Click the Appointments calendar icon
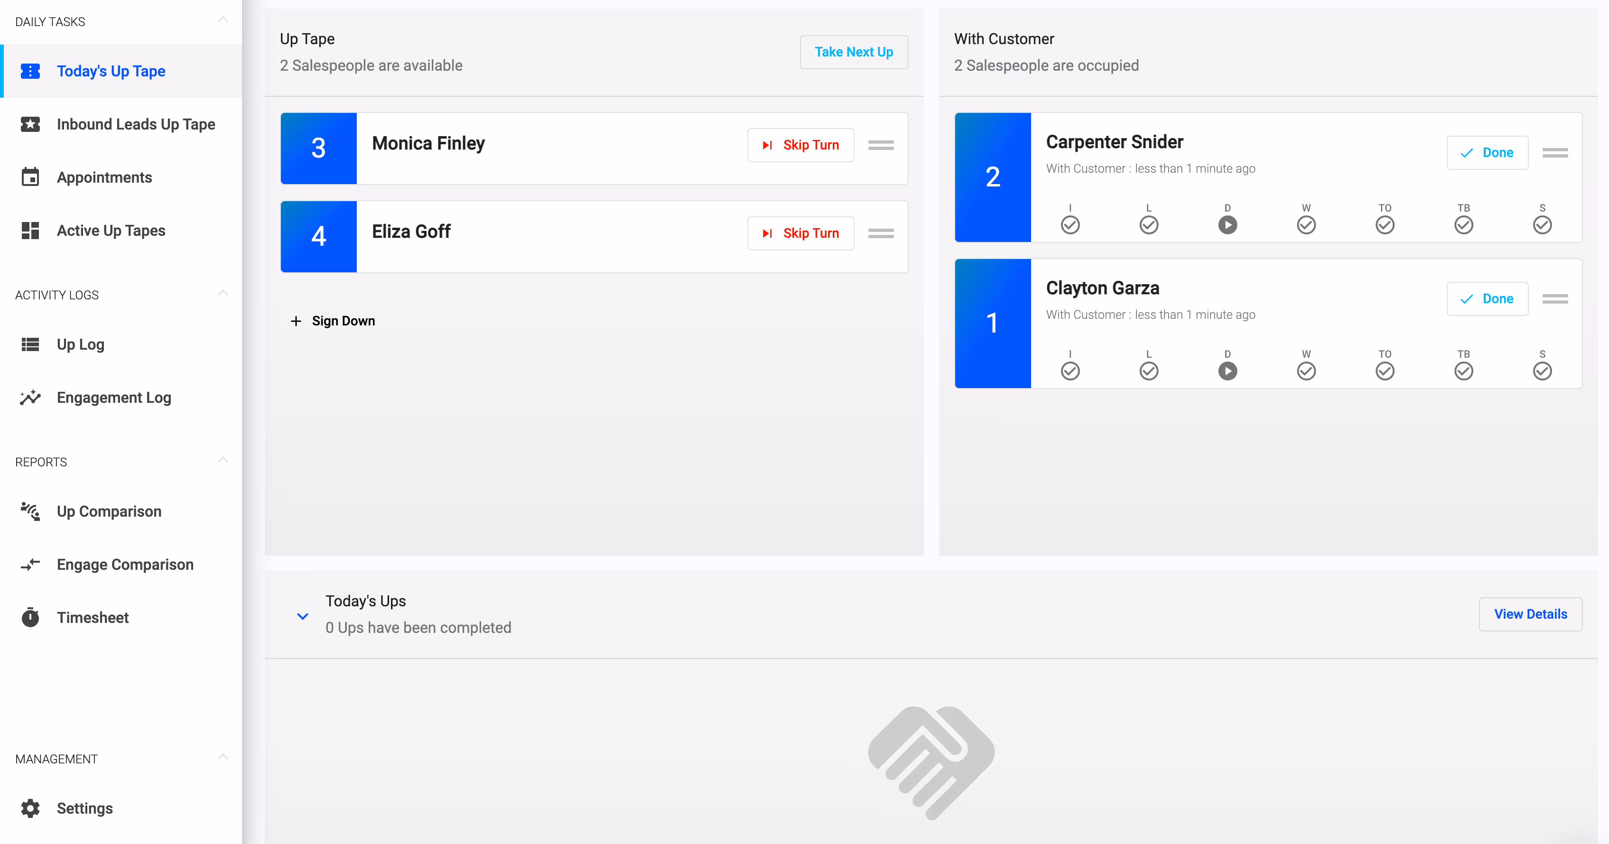The height and width of the screenshot is (844, 1609). coord(30,177)
